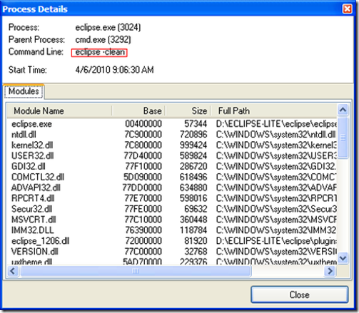Click base address 00400000
The image size is (359, 313).
[x=143, y=124]
